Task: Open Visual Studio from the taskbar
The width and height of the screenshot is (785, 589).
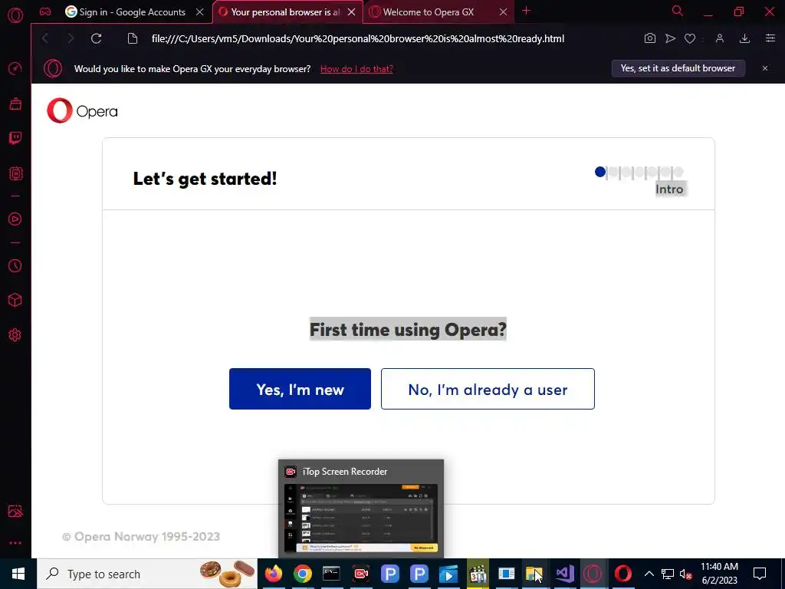Action: tap(565, 574)
